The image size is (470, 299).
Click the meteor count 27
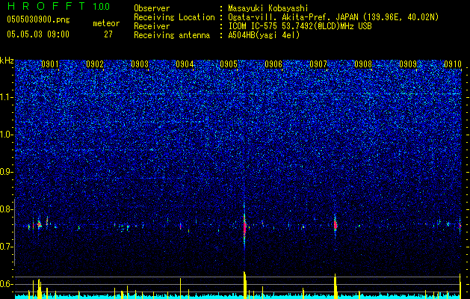click(108, 34)
